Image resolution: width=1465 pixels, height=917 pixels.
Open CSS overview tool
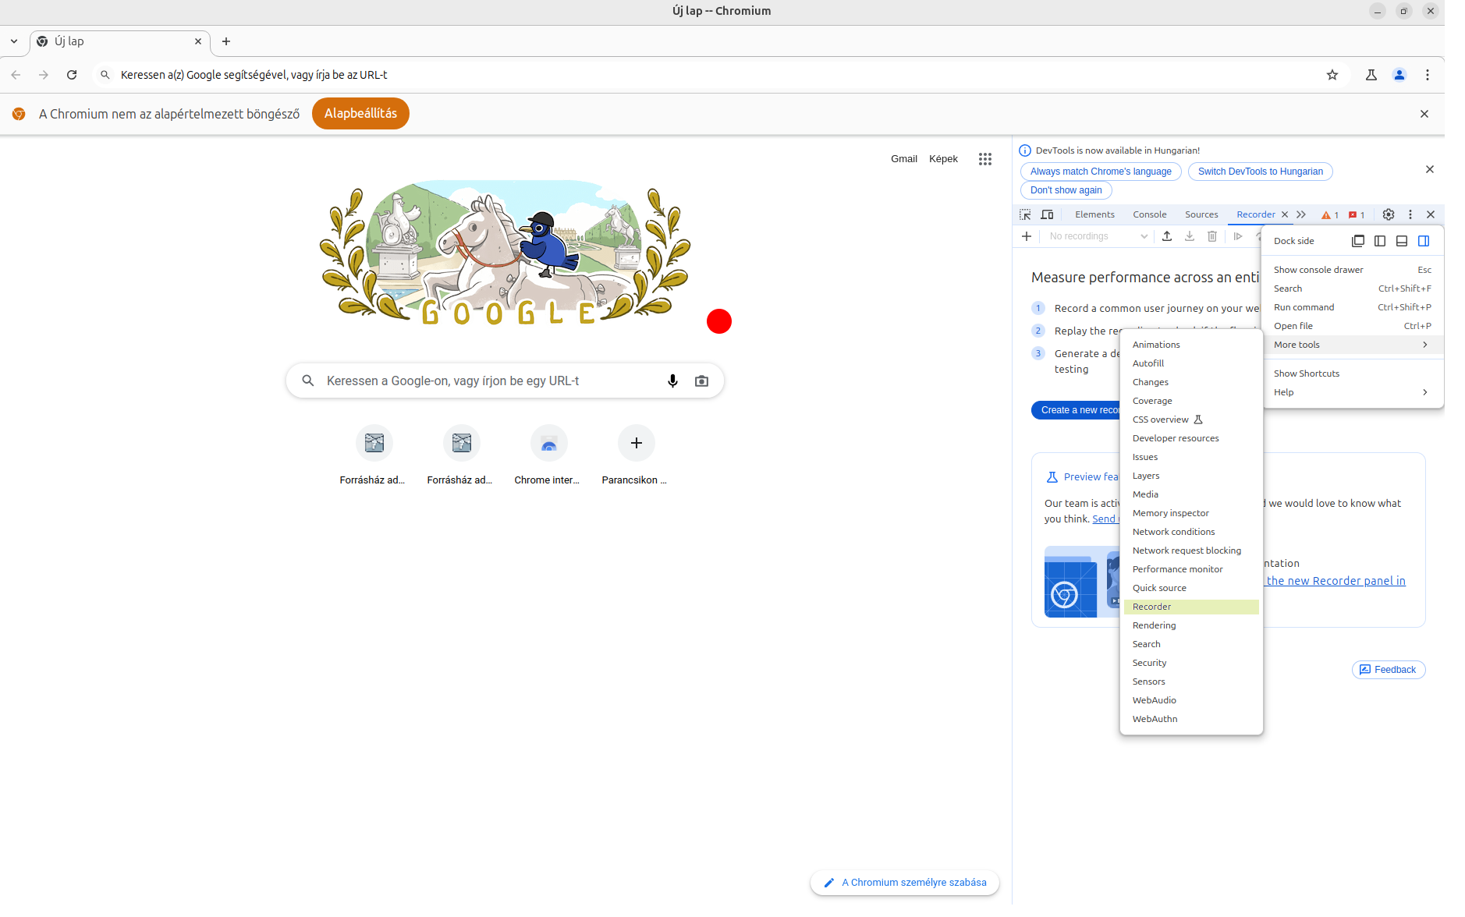tap(1191, 420)
